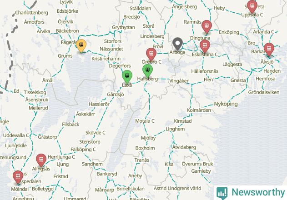
Task: Click the red train marker at Eskilstuna C
Action: pyautogui.click(x=205, y=46)
